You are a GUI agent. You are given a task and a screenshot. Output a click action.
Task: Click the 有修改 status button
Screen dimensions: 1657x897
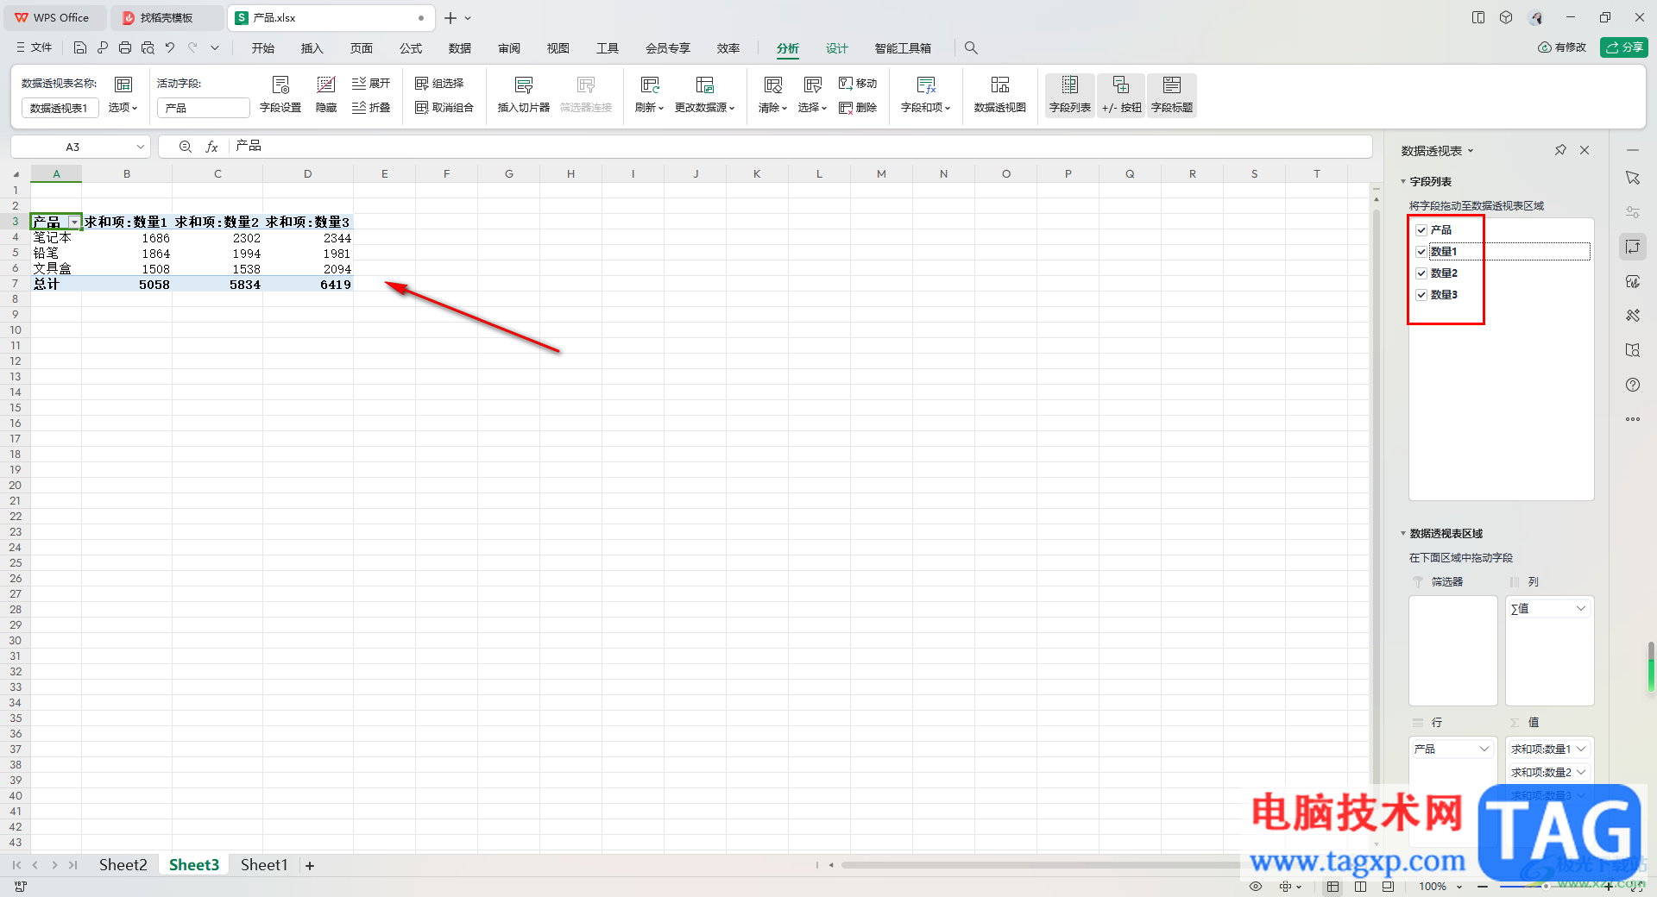coord(1562,47)
